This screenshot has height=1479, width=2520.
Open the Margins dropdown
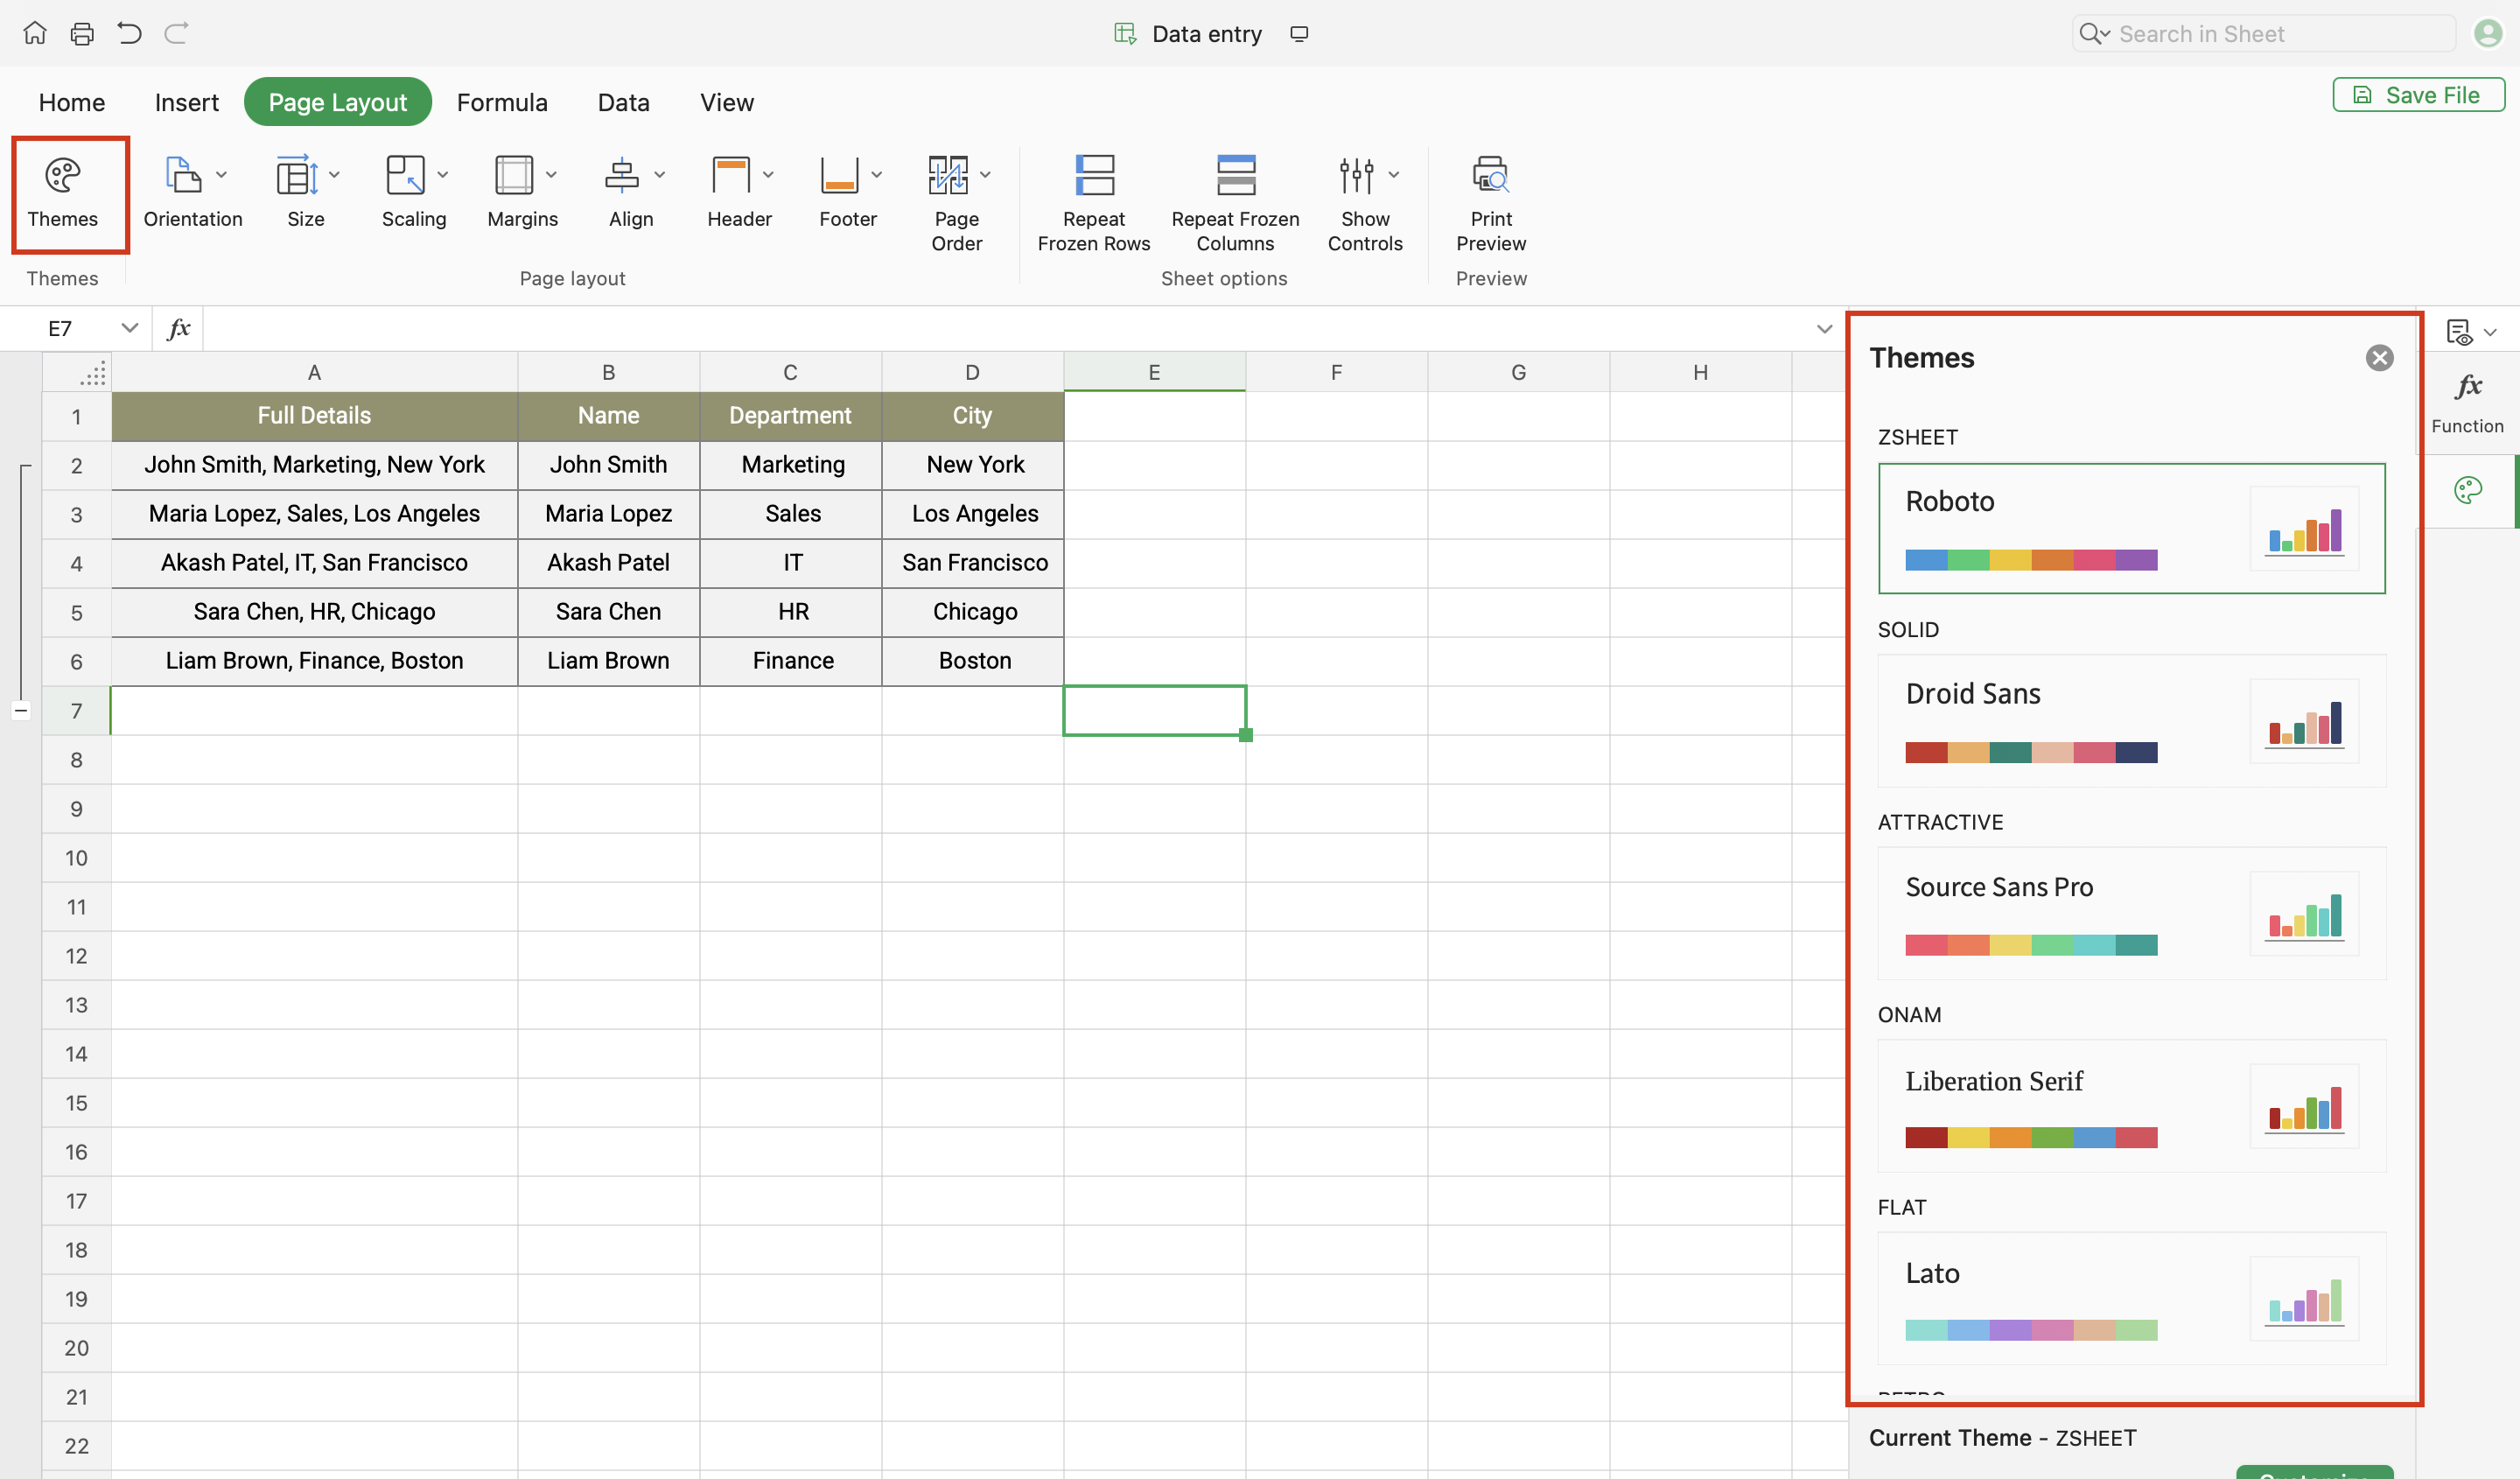(551, 175)
